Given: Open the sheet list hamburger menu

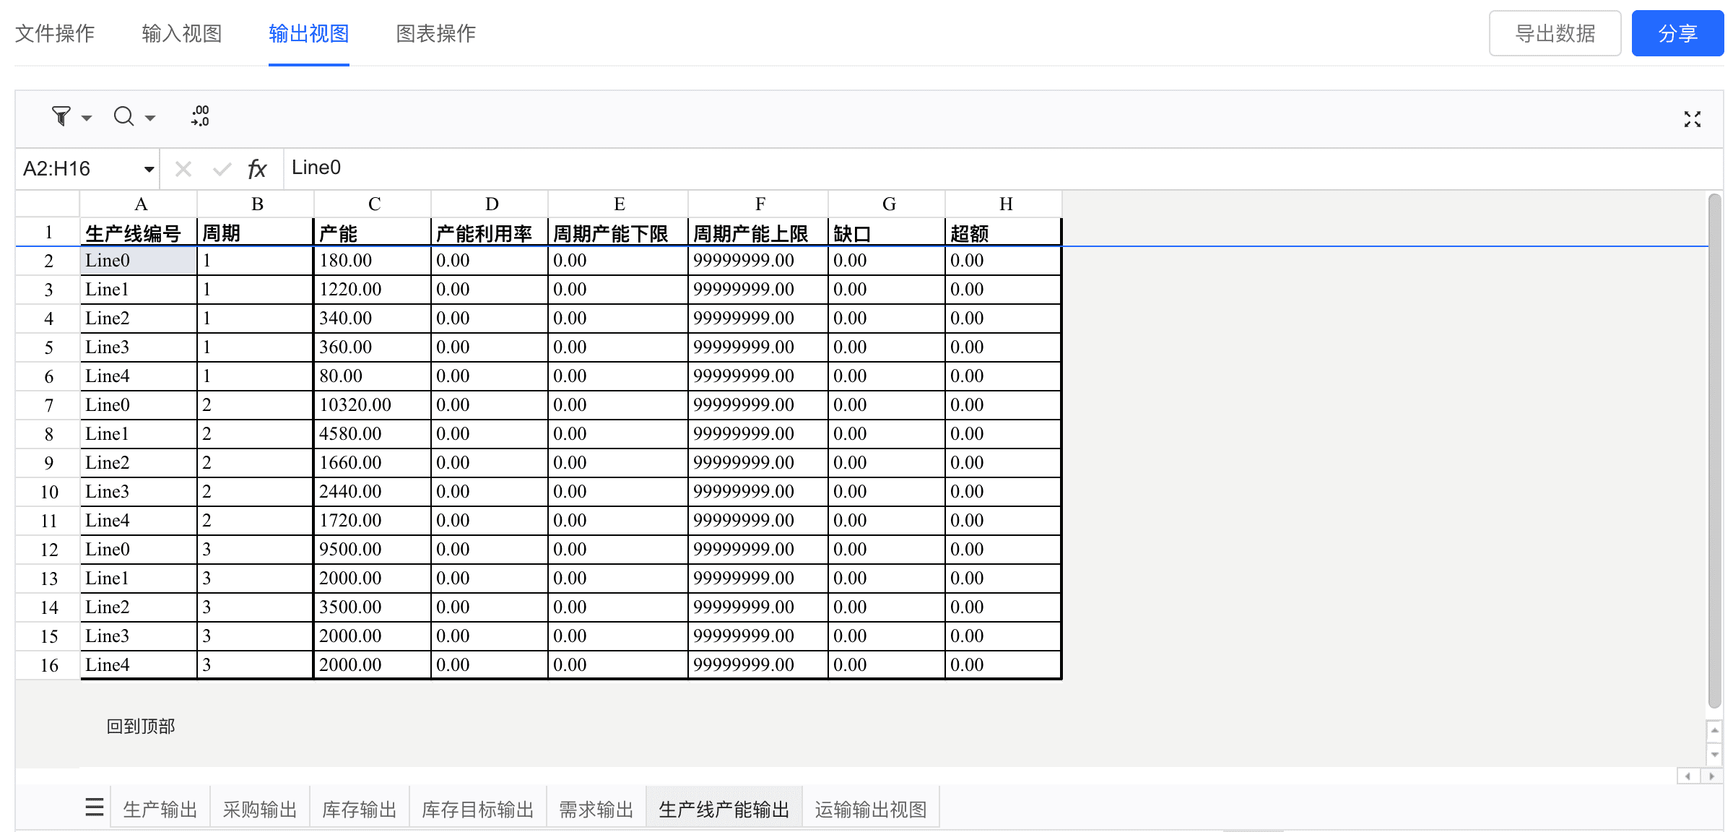Looking at the screenshot, I should click(x=95, y=807).
